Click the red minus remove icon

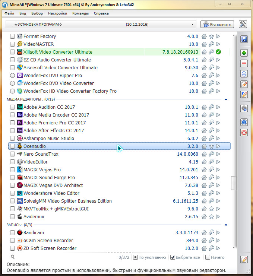click(x=244, y=63)
